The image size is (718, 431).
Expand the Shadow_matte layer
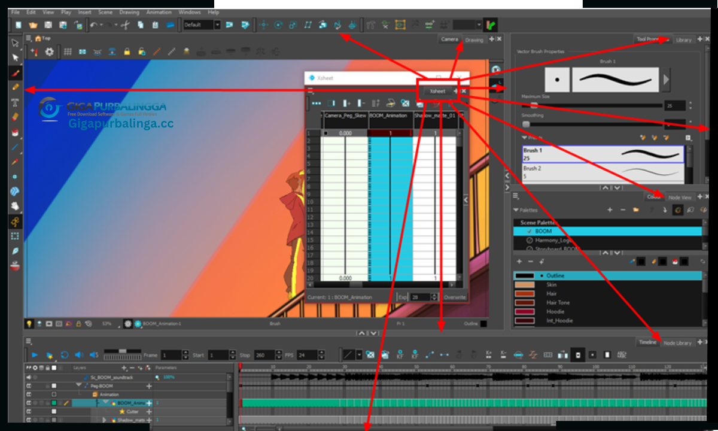(x=105, y=420)
